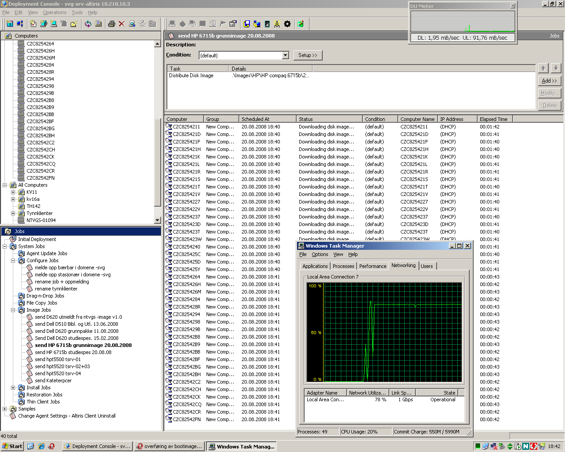Viewport: 565px width, 452px height.
Task: Click Internet Explorer quick launch icon
Action: (x=41, y=446)
